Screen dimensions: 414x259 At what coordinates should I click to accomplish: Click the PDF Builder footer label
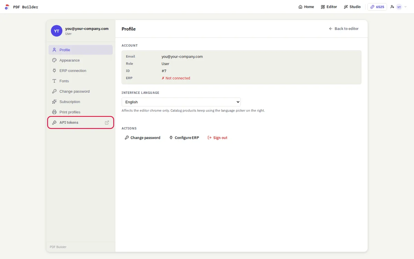58,247
